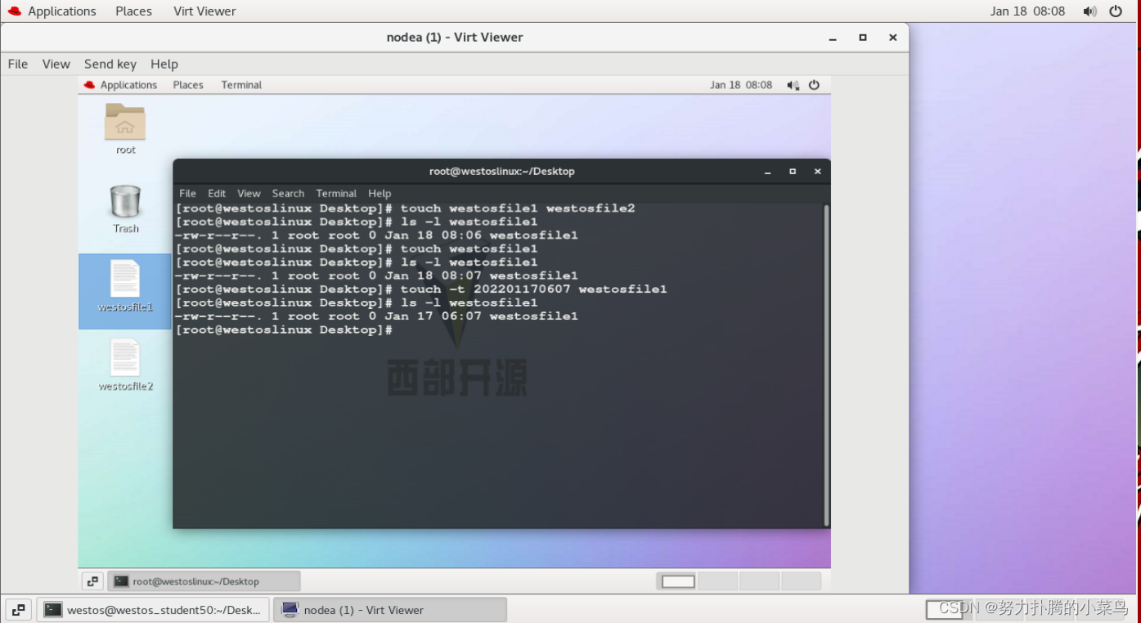The width and height of the screenshot is (1141, 623).
Task: Open guest Places menu
Action: [x=188, y=85]
